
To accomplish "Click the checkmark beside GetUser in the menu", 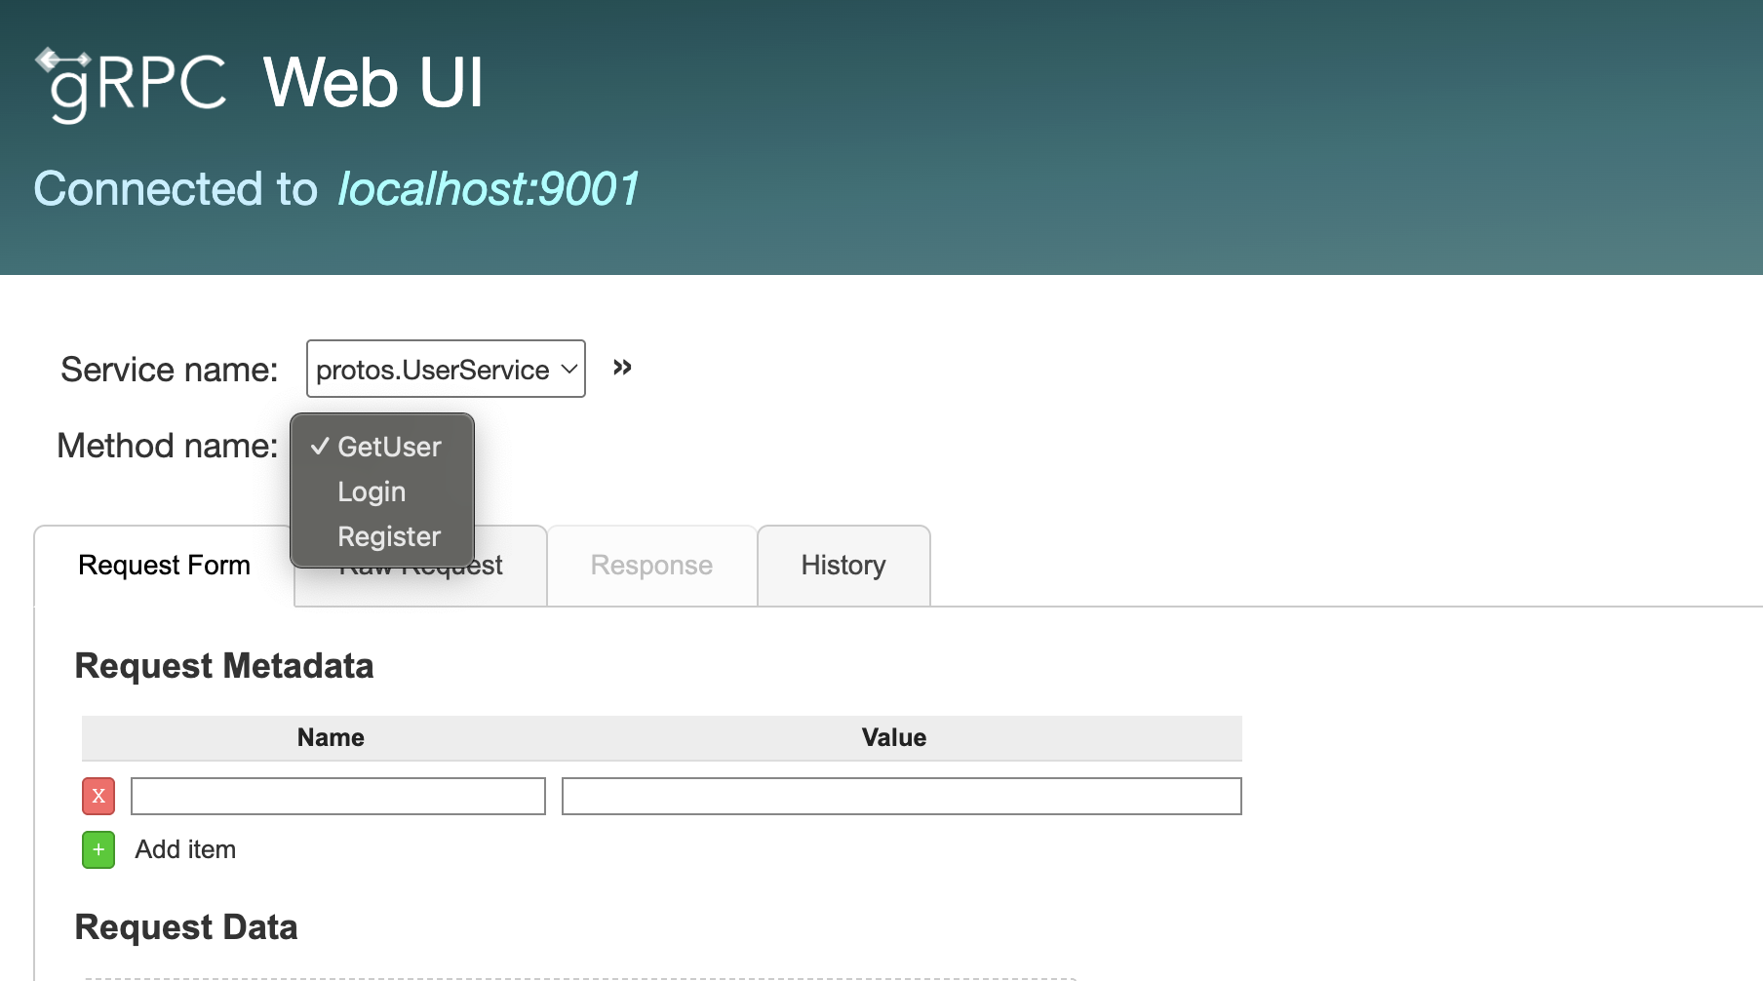I will coord(319,447).
